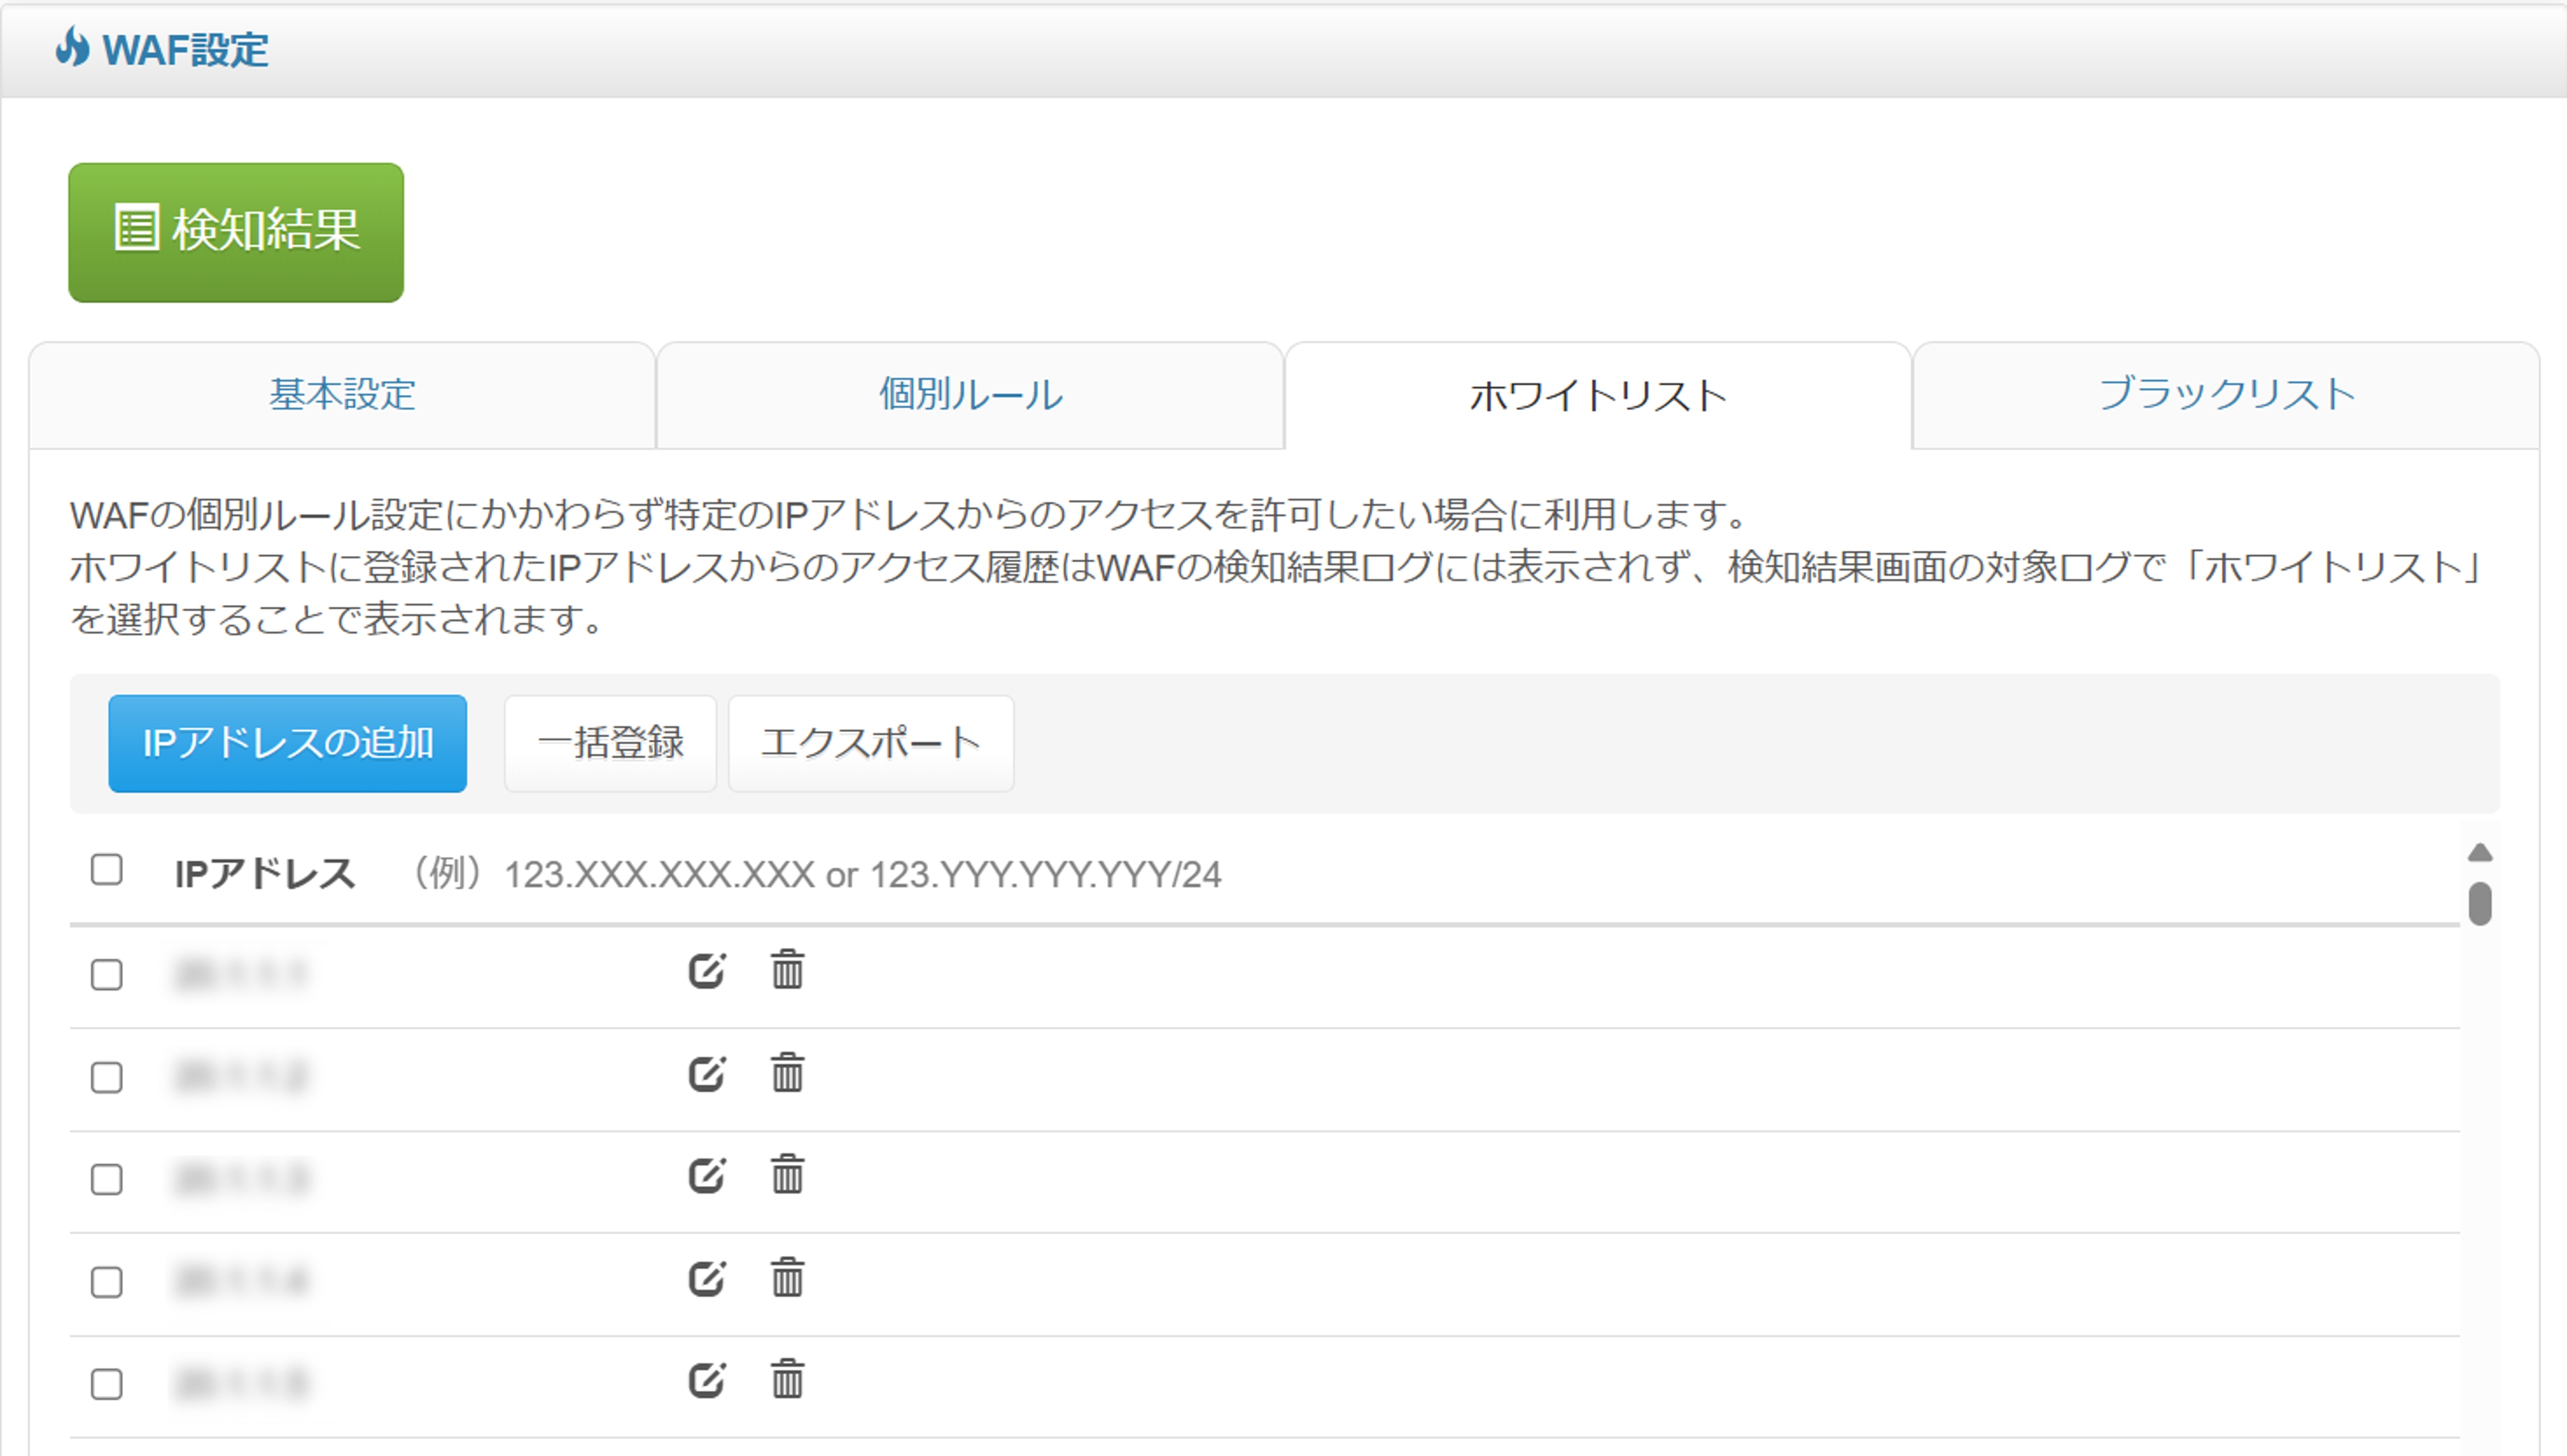Click the example text 123.XXX.XXX.XXX or 123.YYY.YYY.YYY/24

tap(863, 875)
